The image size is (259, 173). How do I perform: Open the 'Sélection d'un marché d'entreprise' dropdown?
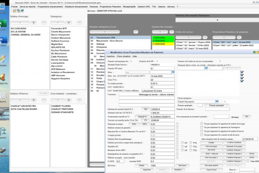[217, 20]
